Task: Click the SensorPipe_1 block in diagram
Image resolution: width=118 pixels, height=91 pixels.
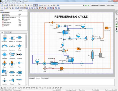Action: (101, 55)
